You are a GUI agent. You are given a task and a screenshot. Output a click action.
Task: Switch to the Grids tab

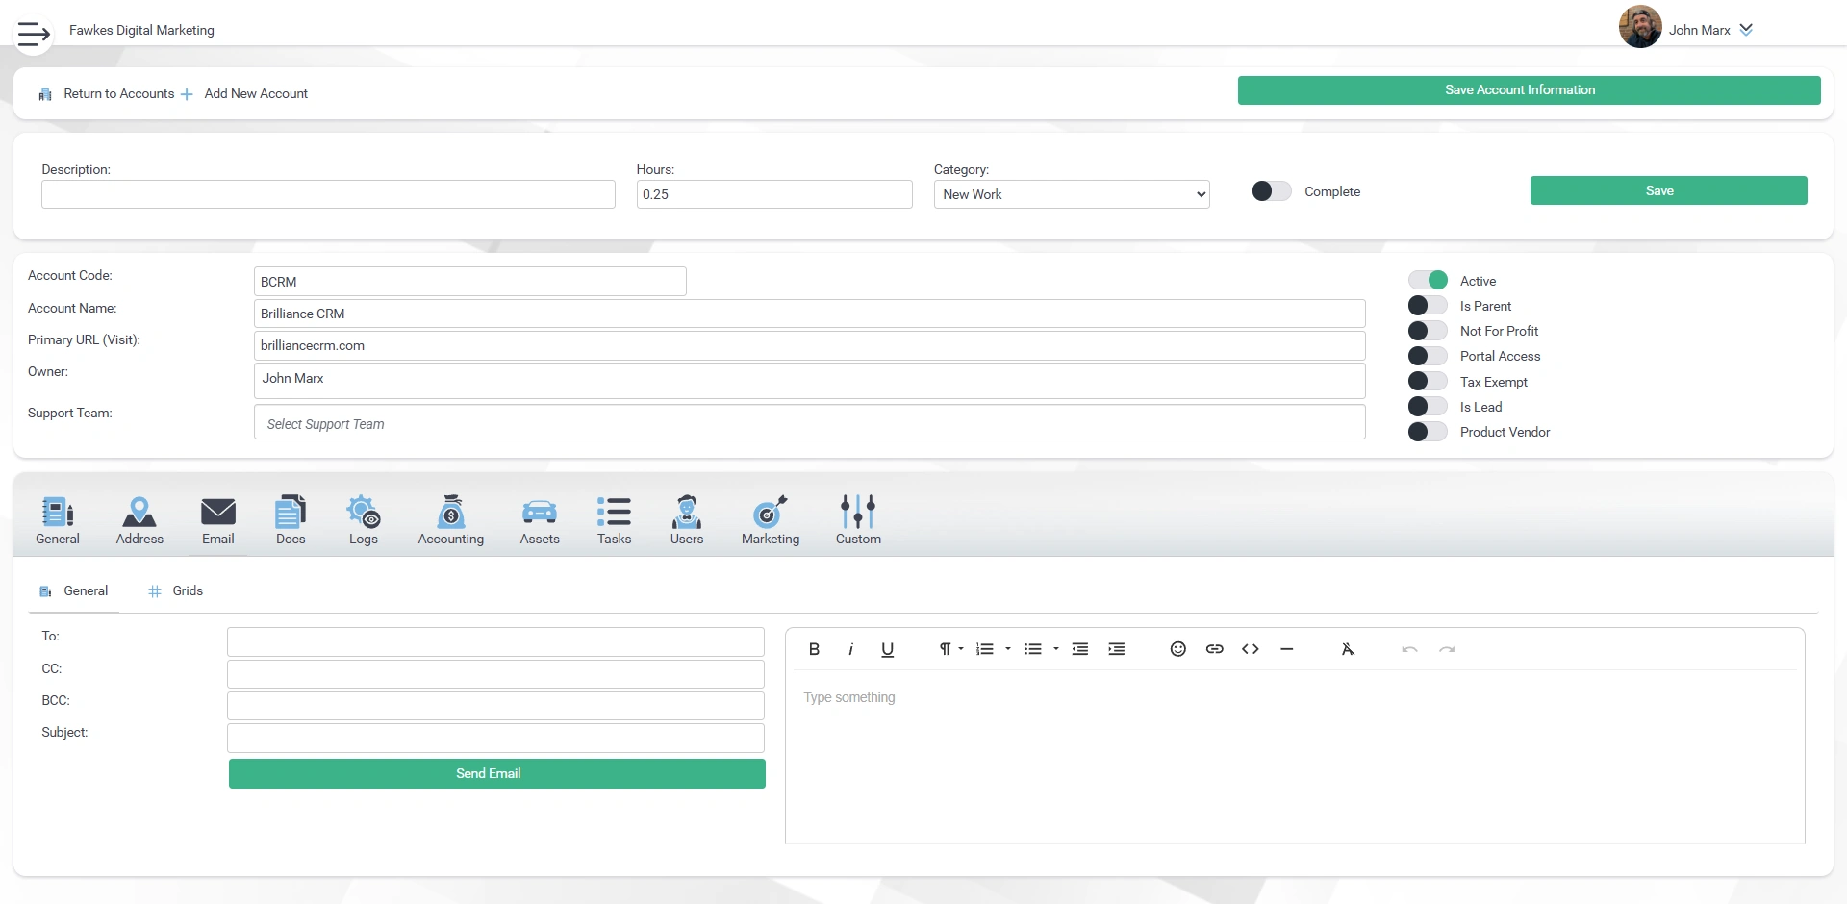tap(187, 590)
